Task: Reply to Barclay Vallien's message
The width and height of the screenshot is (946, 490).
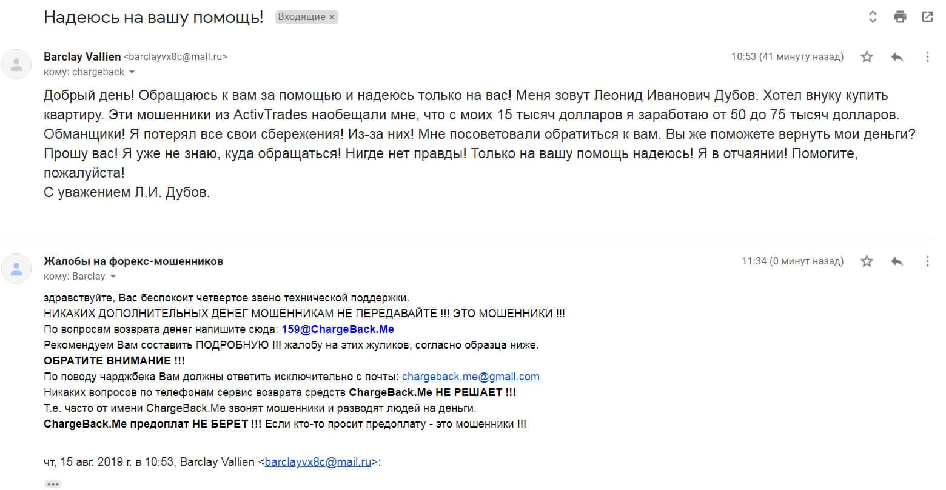Action: tap(897, 57)
